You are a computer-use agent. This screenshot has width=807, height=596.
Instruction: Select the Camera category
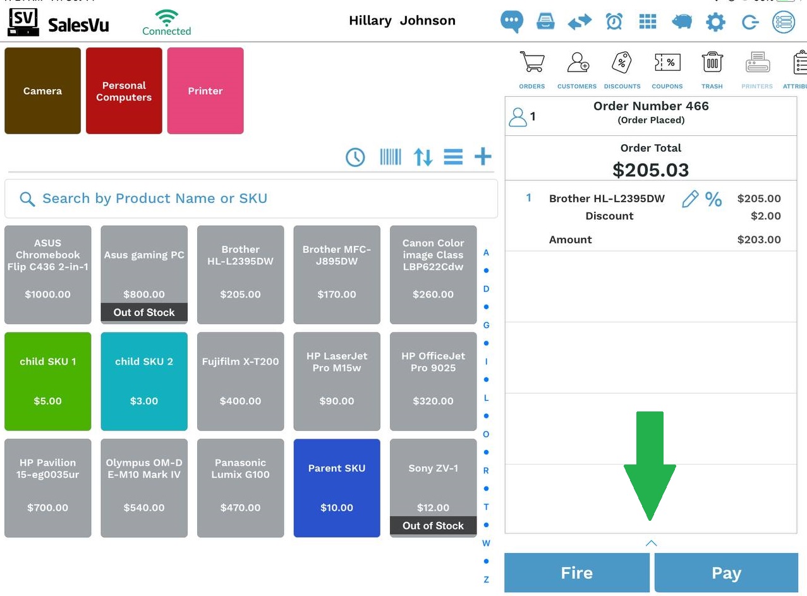click(43, 91)
